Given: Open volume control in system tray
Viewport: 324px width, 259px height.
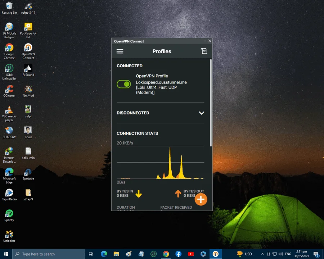Looking at the screenshot, I should (280, 254).
